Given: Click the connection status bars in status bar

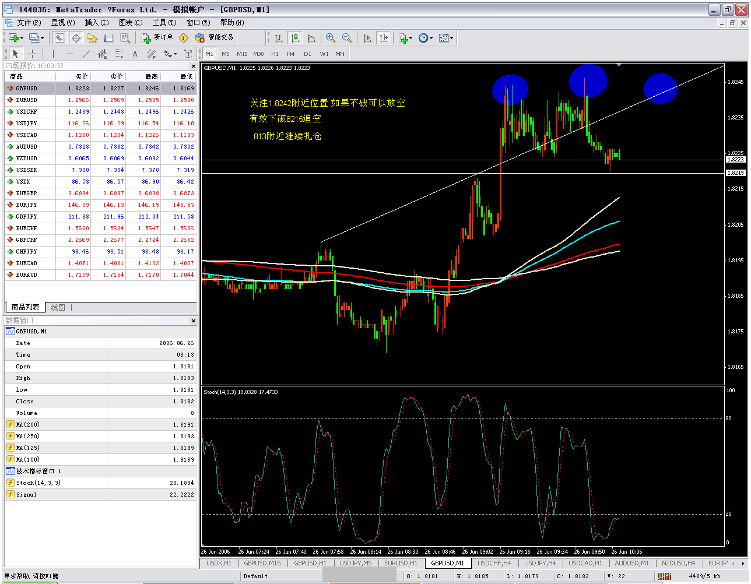Looking at the screenshot, I should 664,576.
